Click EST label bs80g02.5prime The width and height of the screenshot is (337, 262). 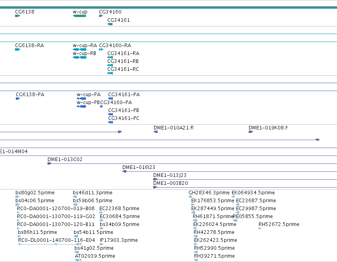[35, 193]
